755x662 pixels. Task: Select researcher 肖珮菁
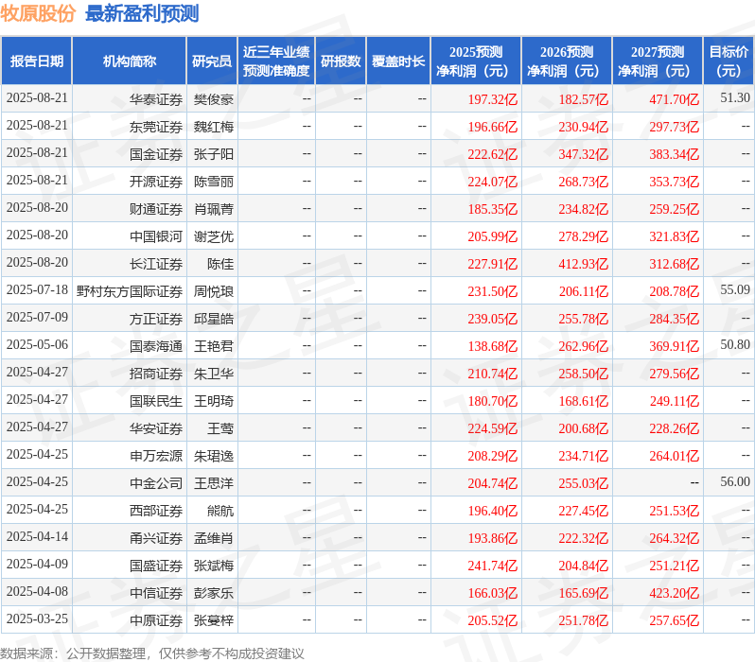[214, 209]
